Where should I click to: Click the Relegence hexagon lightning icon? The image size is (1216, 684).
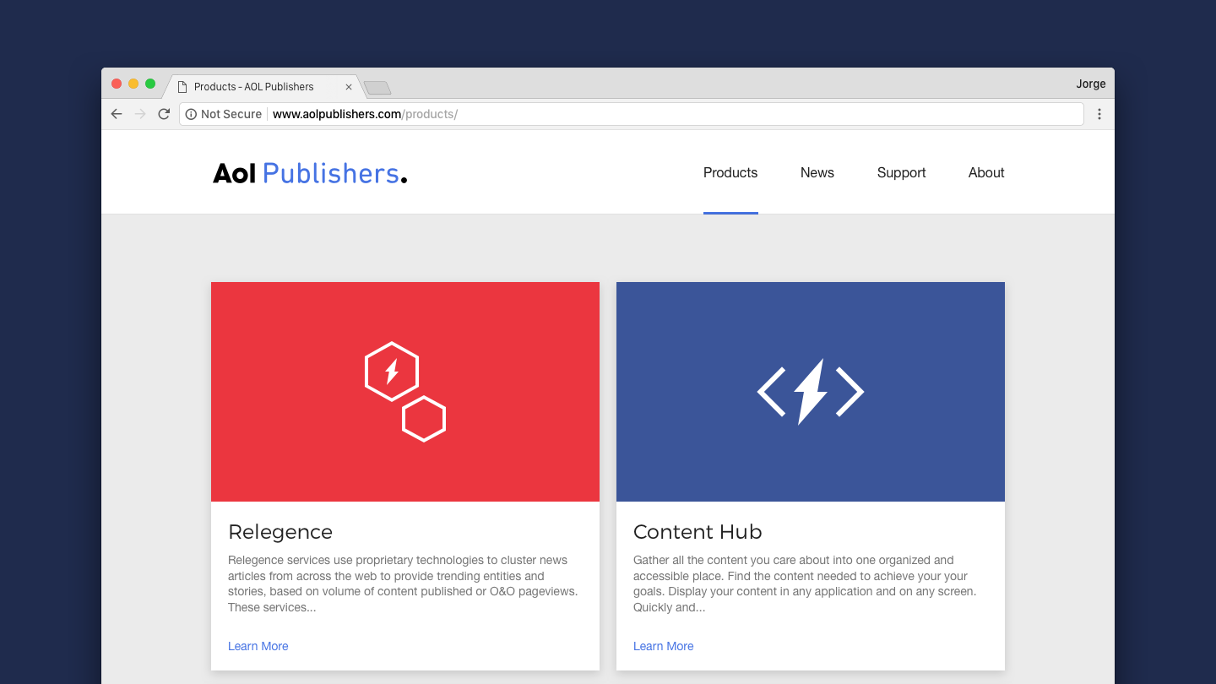click(404, 391)
